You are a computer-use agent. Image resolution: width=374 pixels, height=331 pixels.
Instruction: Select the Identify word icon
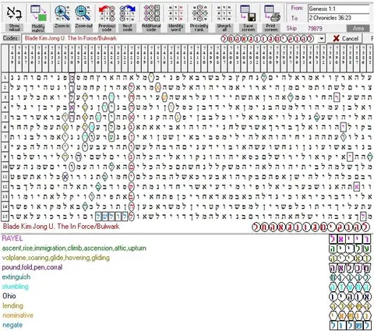[x=175, y=13]
